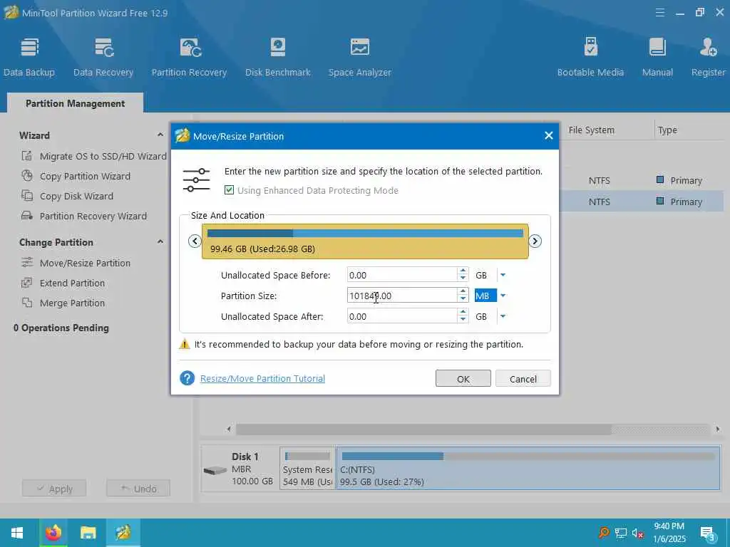Toggle Using Enhanced Data Protecting Mode checkbox
The width and height of the screenshot is (730, 547).
[x=229, y=189]
